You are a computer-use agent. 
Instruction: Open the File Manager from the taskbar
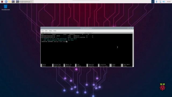point(10,2)
